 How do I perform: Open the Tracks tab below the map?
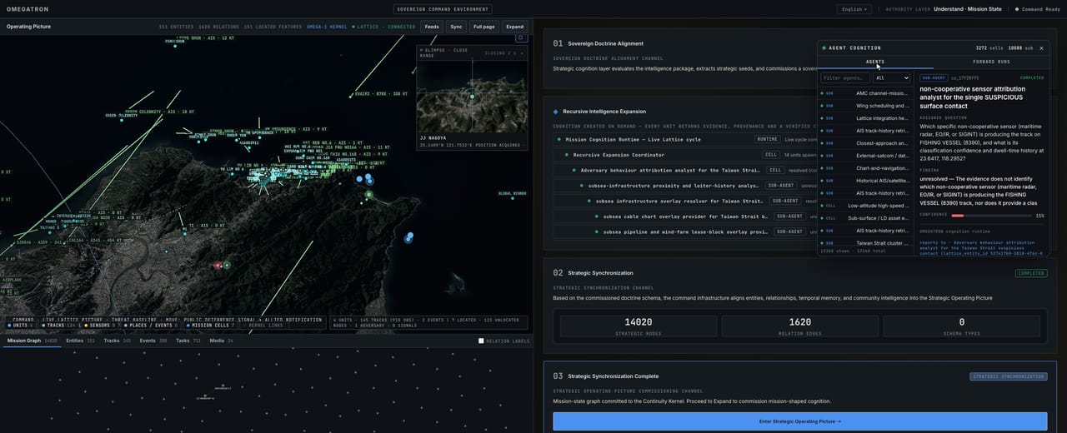[x=117, y=341]
